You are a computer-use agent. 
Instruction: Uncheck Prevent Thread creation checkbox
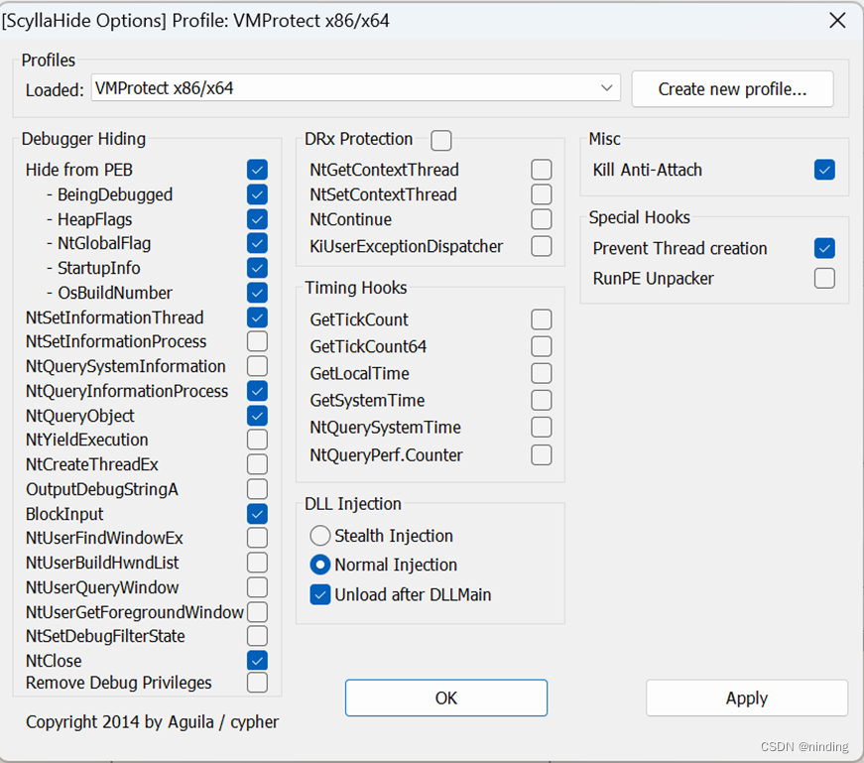tap(825, 249)
